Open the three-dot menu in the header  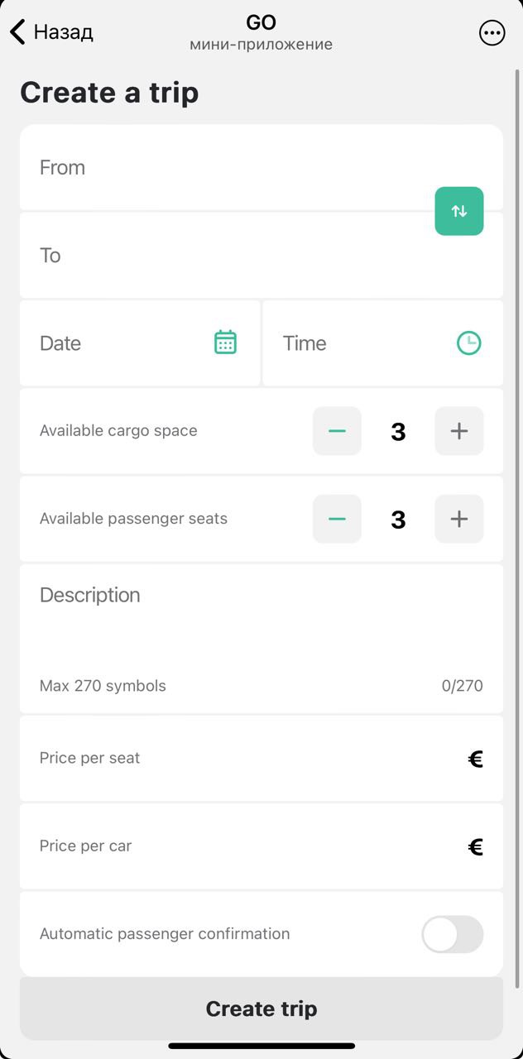click(x=492, y=32)
